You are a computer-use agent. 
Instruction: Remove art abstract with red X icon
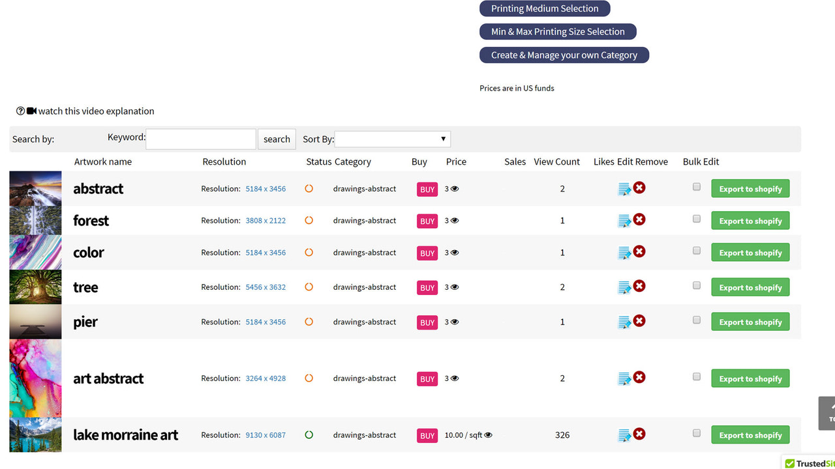click(x=639, y=377)
